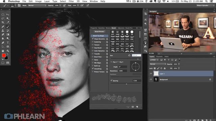Image resolution: width=216 pixels, height=121 pixels.
Task: Select the Layer 1 thumbnail
Action: point(156,74)
